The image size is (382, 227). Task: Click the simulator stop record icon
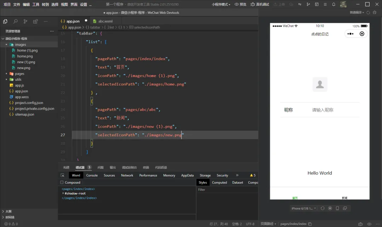(x=330, y=208)
